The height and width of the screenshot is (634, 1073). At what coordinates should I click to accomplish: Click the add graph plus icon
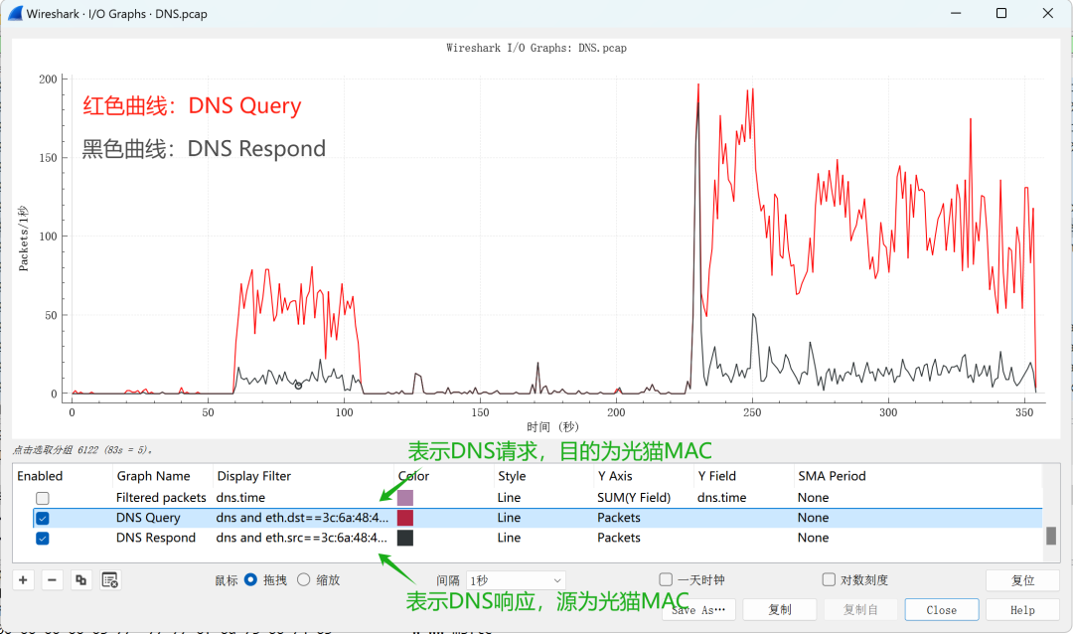click(x=24, y=580)
